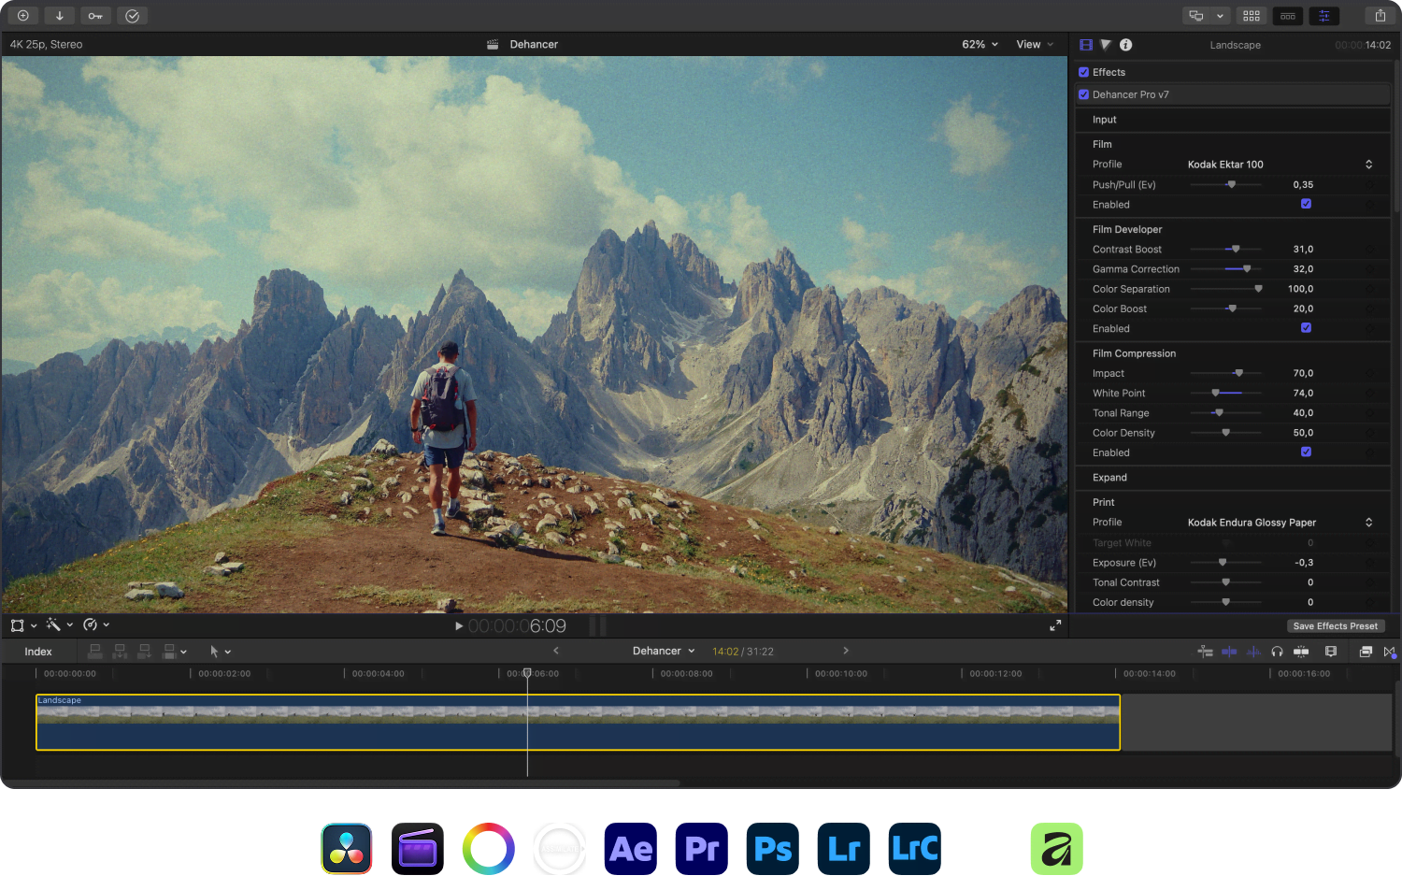This screenshot has height=890, width=1402.
Task: Click the viewer timecode 6:09 display
Action: [x=517, y=626]
